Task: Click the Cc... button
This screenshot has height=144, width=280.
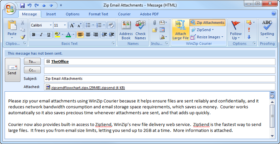Action: point(32,70)
